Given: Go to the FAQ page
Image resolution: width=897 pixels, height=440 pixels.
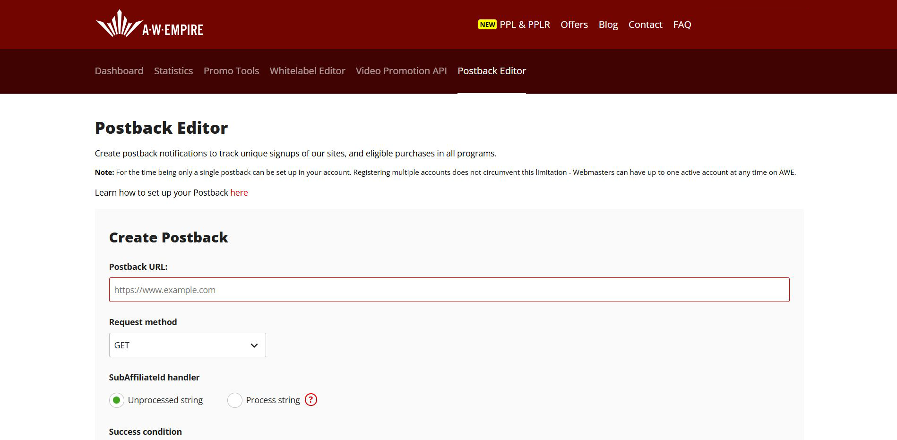Looking at the screenshot, I should point(682,25).
